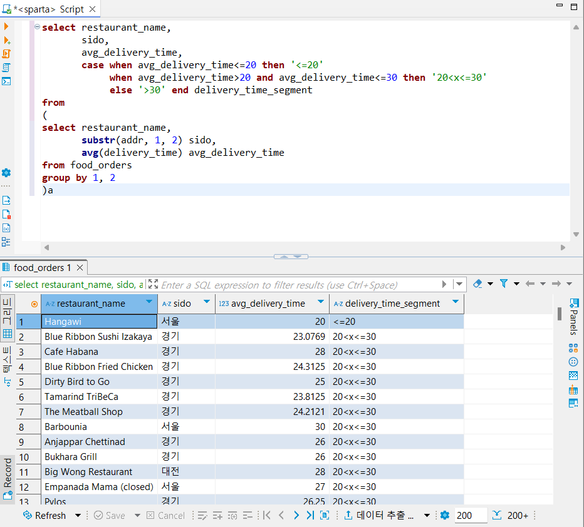
Task: Close the Script editor tab
Action: [x=92, y=9]
